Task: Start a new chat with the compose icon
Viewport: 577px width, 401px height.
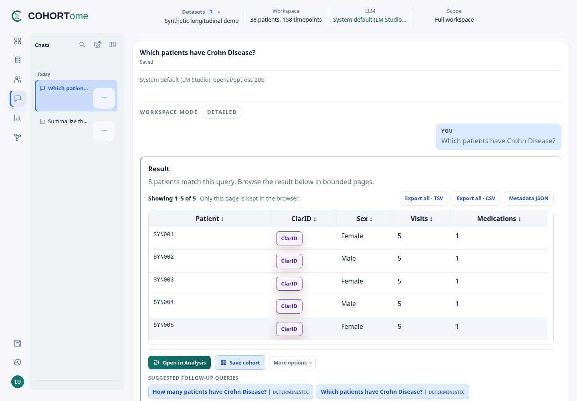Action: tap(97, 45)
